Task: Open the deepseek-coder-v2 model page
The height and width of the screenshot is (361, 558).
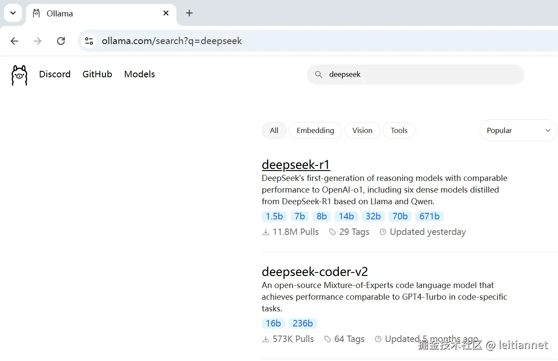Action: coord(315,272)
